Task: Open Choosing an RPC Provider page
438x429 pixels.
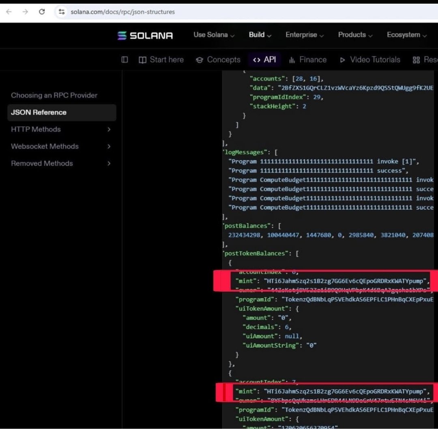Action: coord(54,95)
